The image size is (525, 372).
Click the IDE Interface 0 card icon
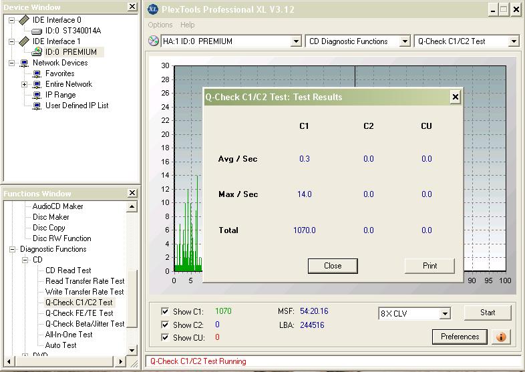(24, 20)
